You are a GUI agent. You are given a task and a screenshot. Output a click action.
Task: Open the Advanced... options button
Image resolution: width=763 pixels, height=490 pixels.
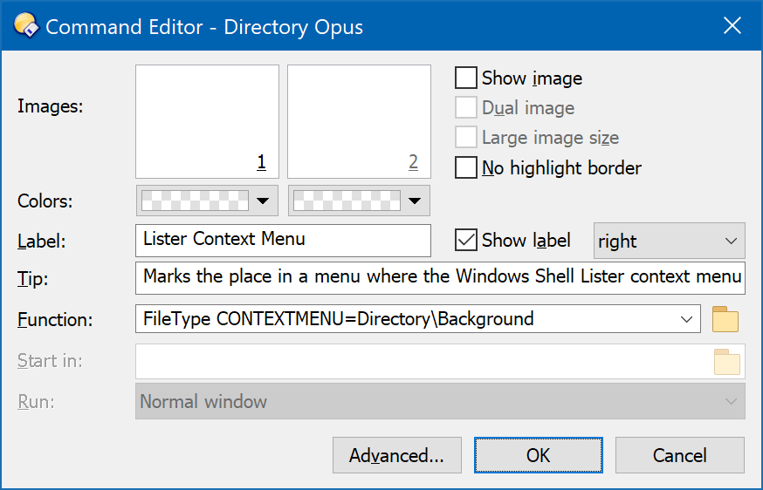[x=397, y=455]
